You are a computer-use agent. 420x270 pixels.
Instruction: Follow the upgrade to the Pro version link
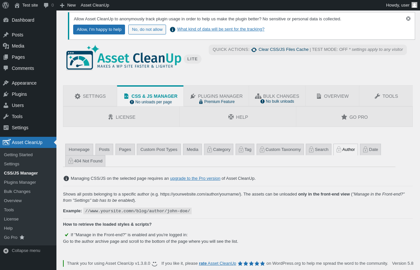point(195,178)
